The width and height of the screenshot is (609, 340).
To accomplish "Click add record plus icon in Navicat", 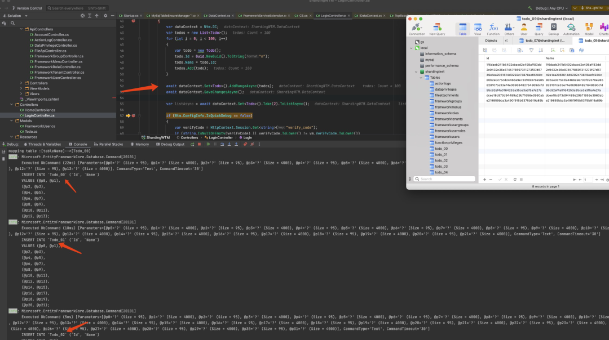I will click(484, 180).
